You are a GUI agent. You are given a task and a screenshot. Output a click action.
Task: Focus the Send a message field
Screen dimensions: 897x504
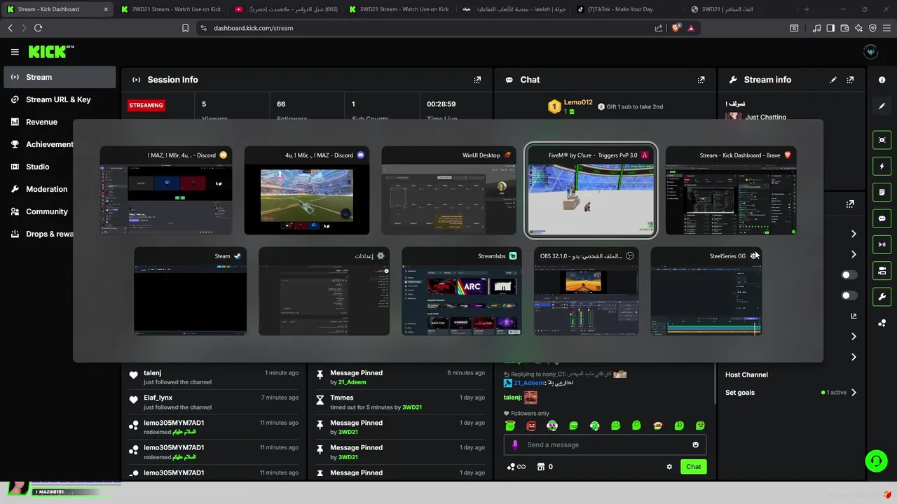605,444
